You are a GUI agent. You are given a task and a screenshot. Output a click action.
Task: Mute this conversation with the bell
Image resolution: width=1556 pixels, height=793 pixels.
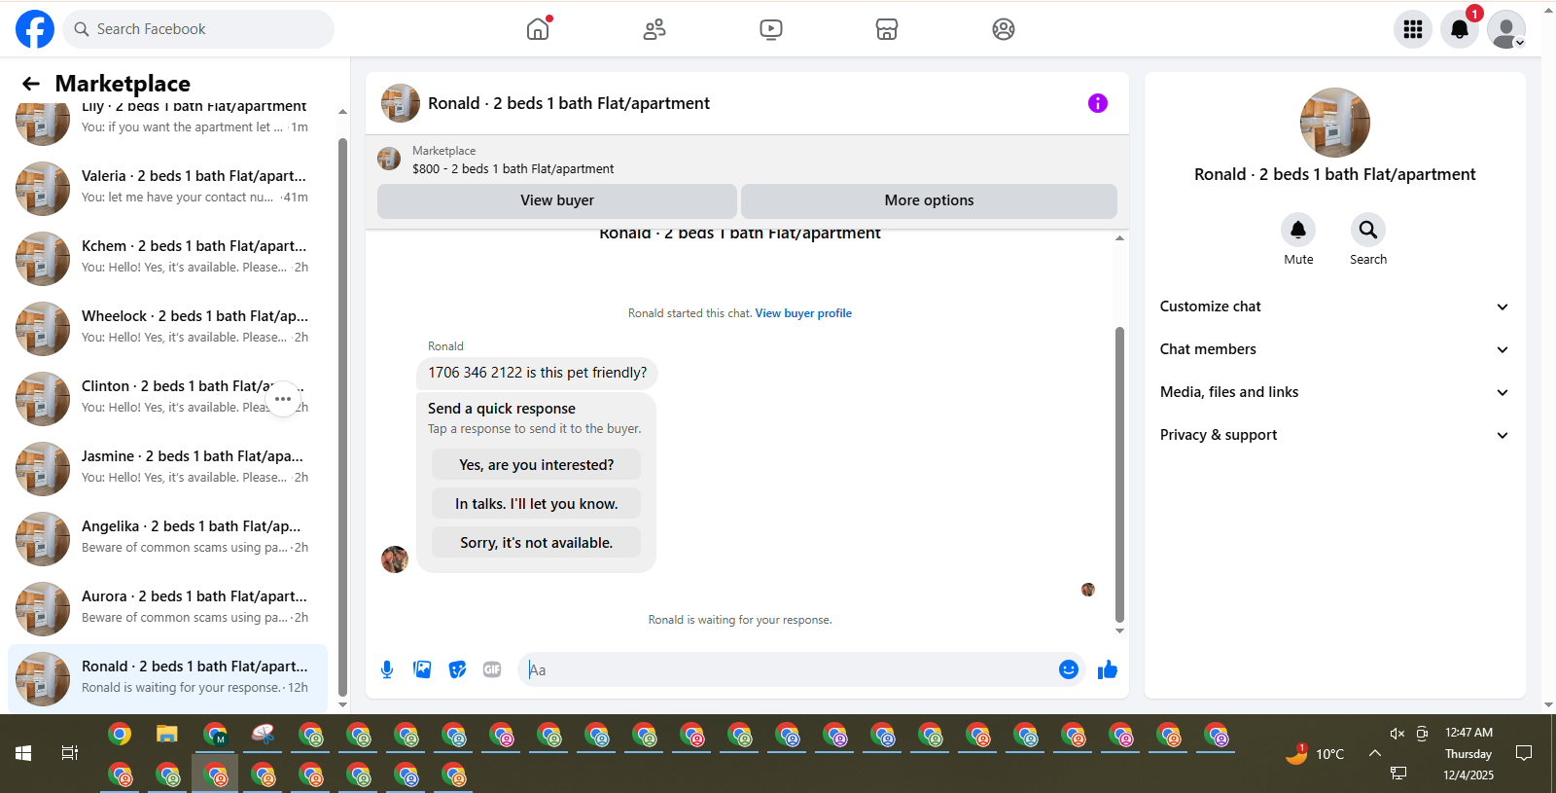(1298, 230)
